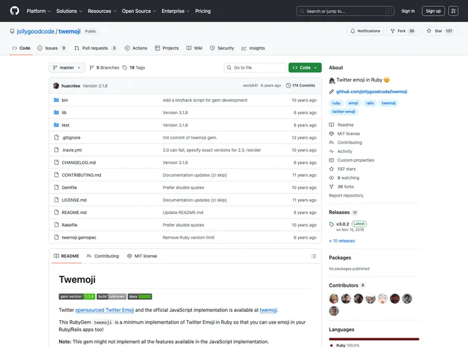This screenshot has height=348, width=468.
Task: Open the Pricing page
Action: click(x=203, y=11)
